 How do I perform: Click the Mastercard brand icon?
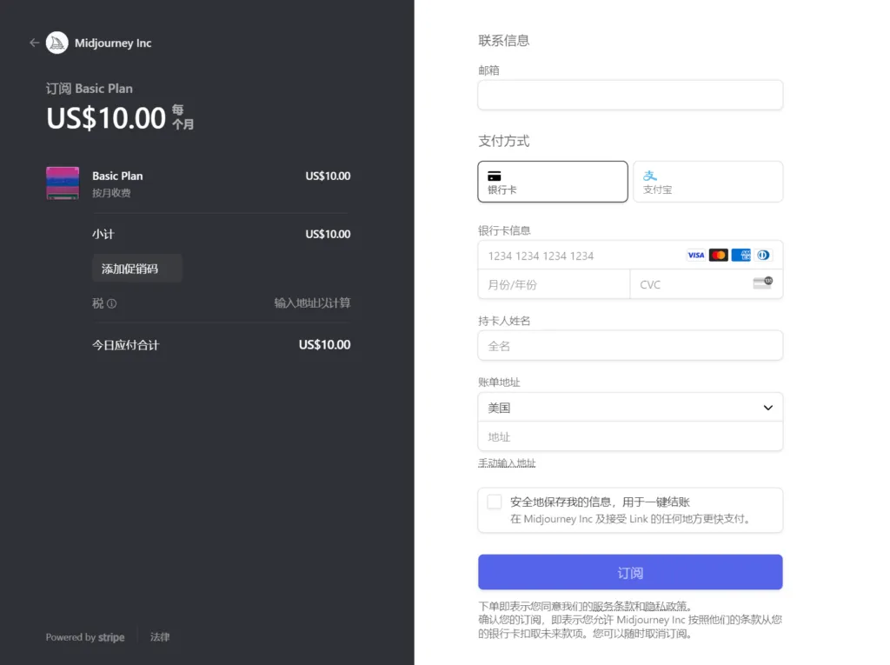click(x=718, y=255)
